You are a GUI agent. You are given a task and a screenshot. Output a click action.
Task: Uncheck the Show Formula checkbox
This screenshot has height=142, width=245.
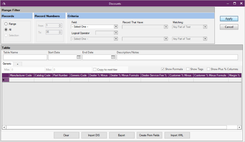(163, 69)
